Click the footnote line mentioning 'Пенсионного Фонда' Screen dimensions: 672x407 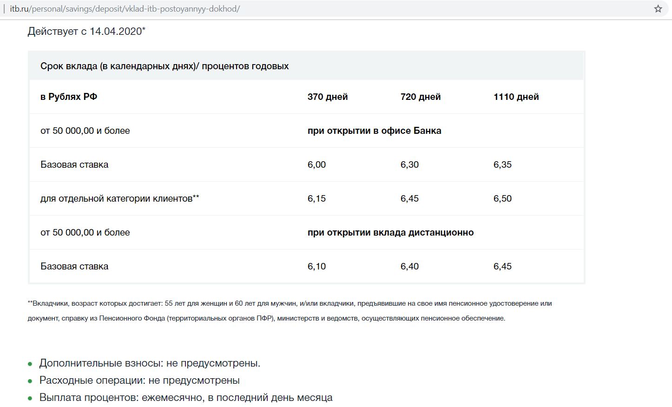pos(266,318)
